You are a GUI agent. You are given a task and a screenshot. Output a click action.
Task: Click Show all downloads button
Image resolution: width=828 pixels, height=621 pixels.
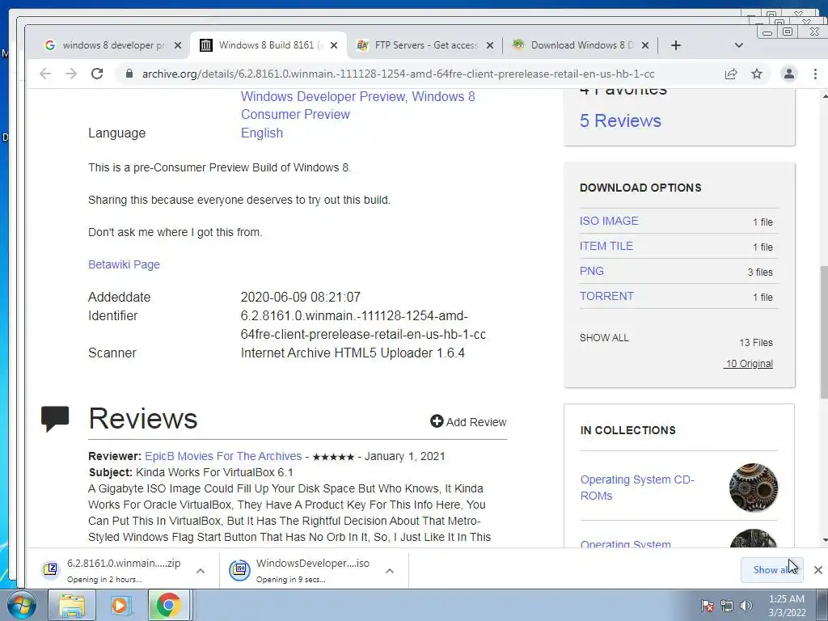pyautogui.click(x=772, y=570)
